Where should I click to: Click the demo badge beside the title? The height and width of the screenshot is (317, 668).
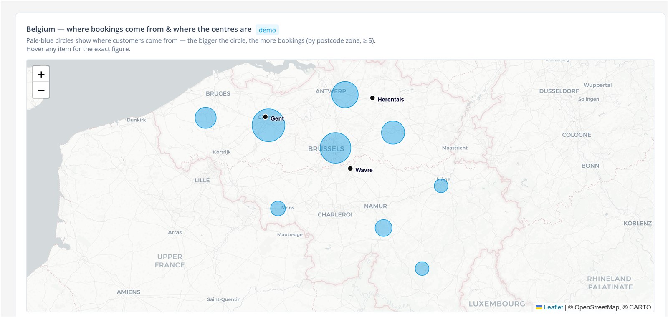(x=267, y=30)
